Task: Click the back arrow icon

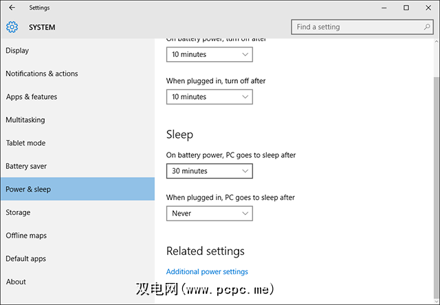Action: tap(12, 8)
